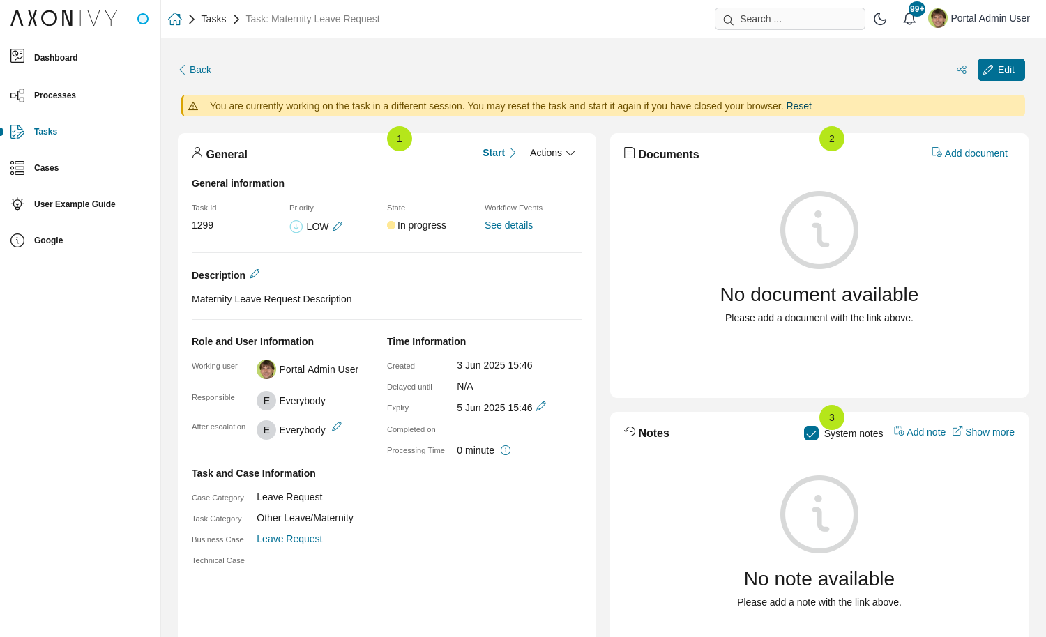Click Portal Admin User avatar in header

pyautogui.click(x=938, y=18)
